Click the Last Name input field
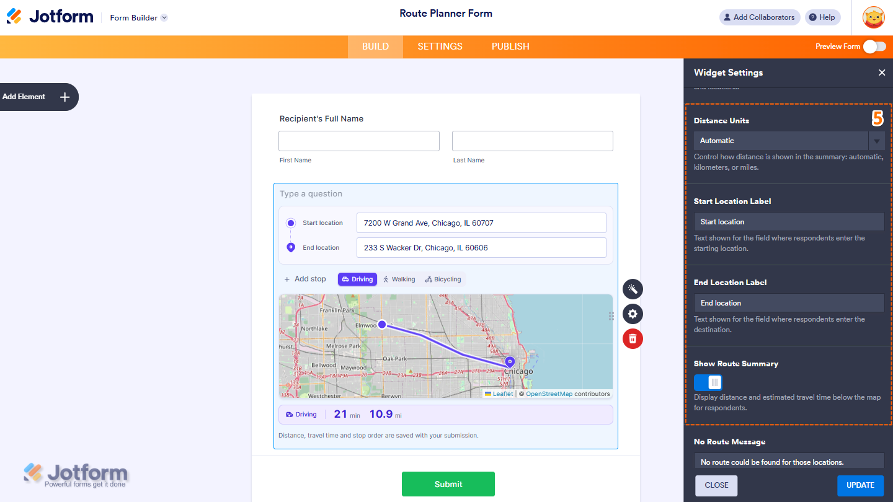 point(533,141)
